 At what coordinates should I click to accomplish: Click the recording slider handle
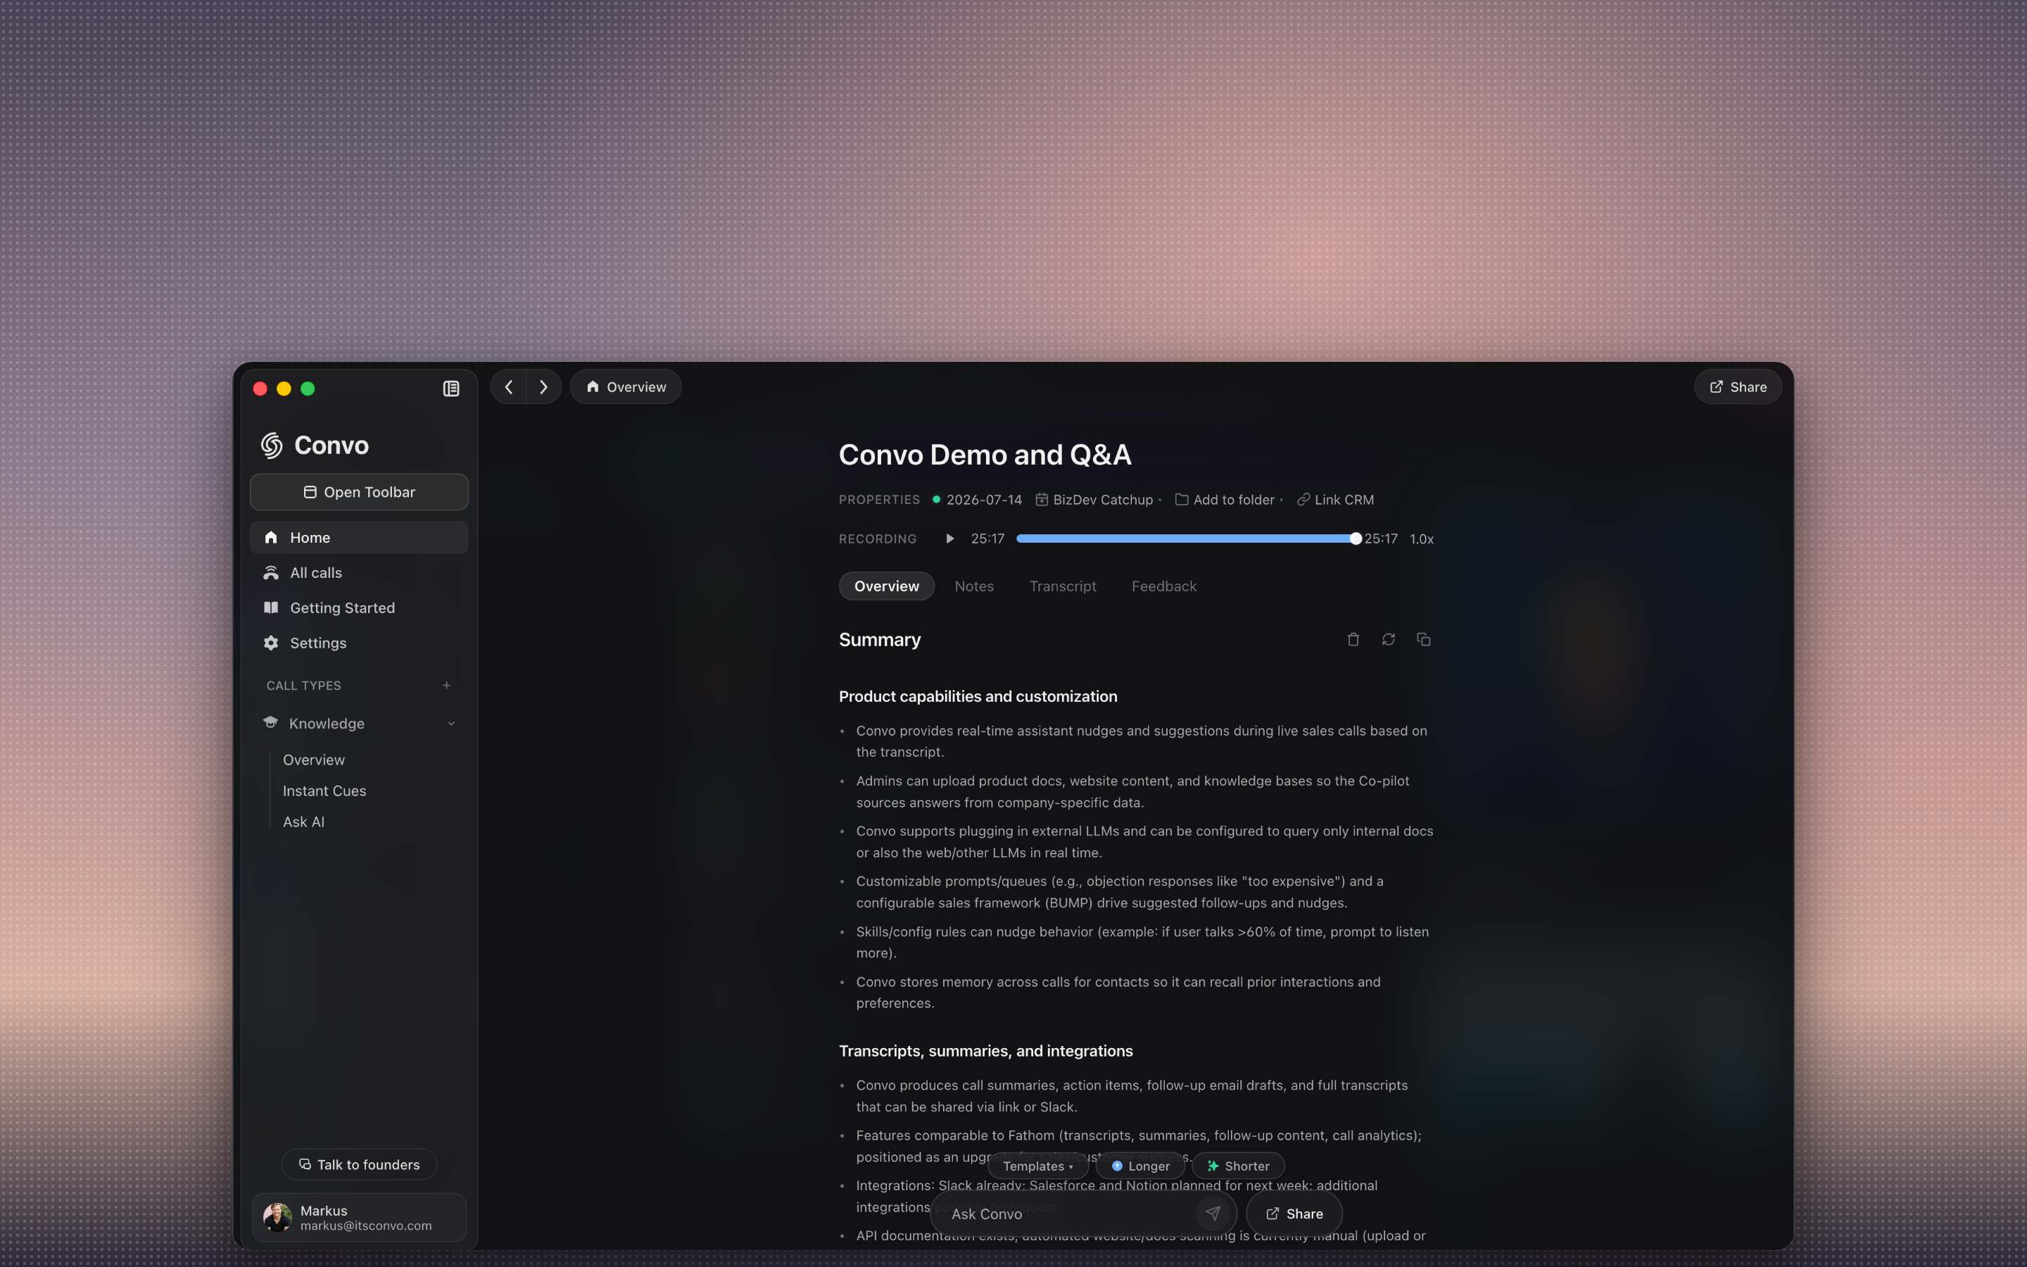1356,538
